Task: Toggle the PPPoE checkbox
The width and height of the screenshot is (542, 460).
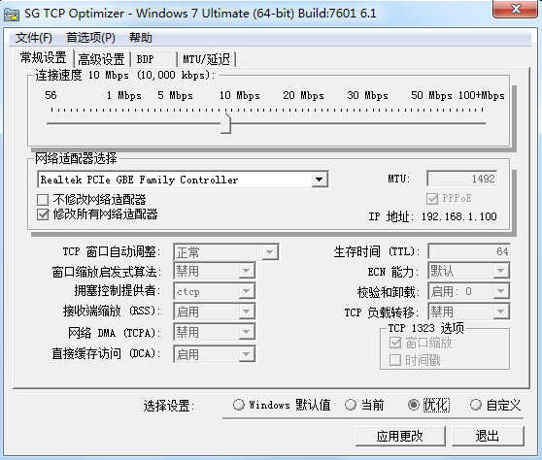Action: 432,199
